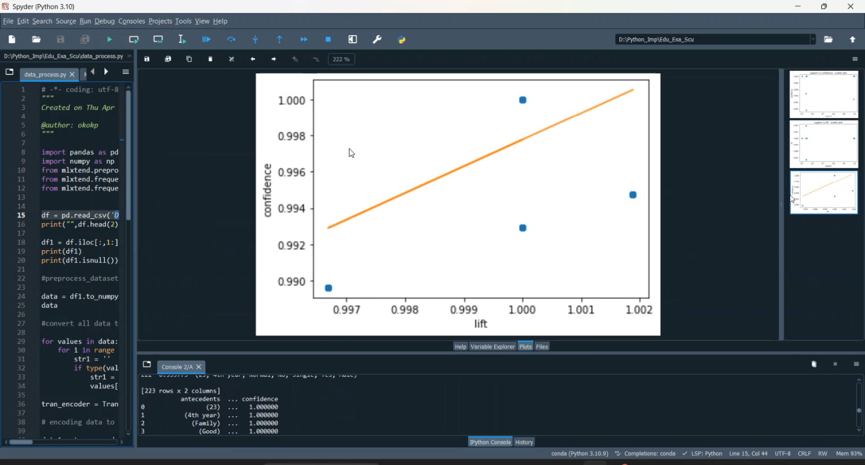Start debugging with the Debug file icon
Viewport: 865px width, 465px height.
(206, 40)
